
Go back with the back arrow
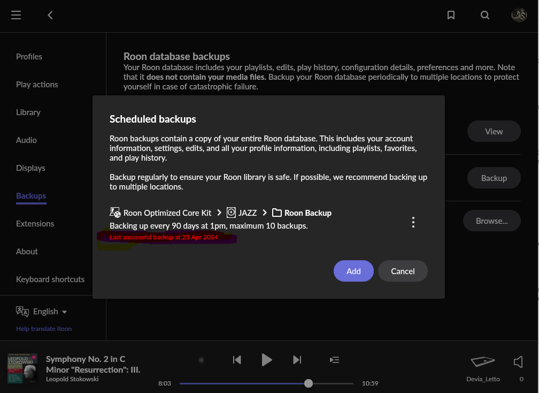(x=50, y=15)
